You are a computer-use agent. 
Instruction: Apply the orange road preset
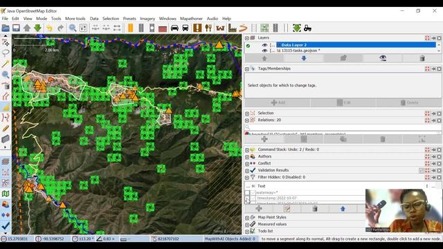tap(130, 28)
